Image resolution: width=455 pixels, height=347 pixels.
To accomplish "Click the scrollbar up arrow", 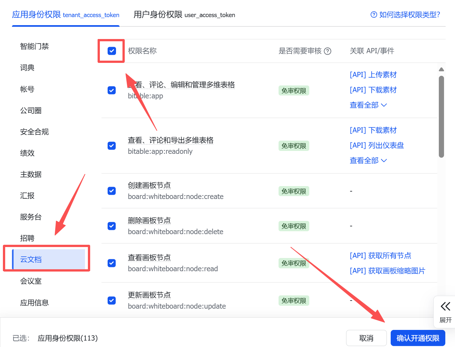I will [x=441, y=69].
